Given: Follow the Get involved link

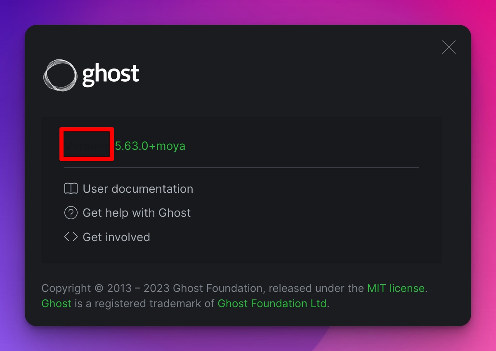Looking at the screenshot, I should (x=116, y=237).
